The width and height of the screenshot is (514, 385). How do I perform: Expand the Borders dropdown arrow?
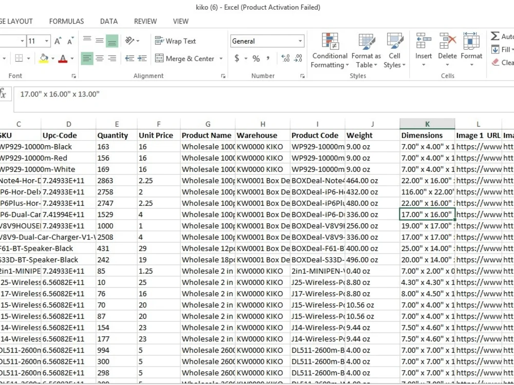pyautogui.click(x=28, y=59)
